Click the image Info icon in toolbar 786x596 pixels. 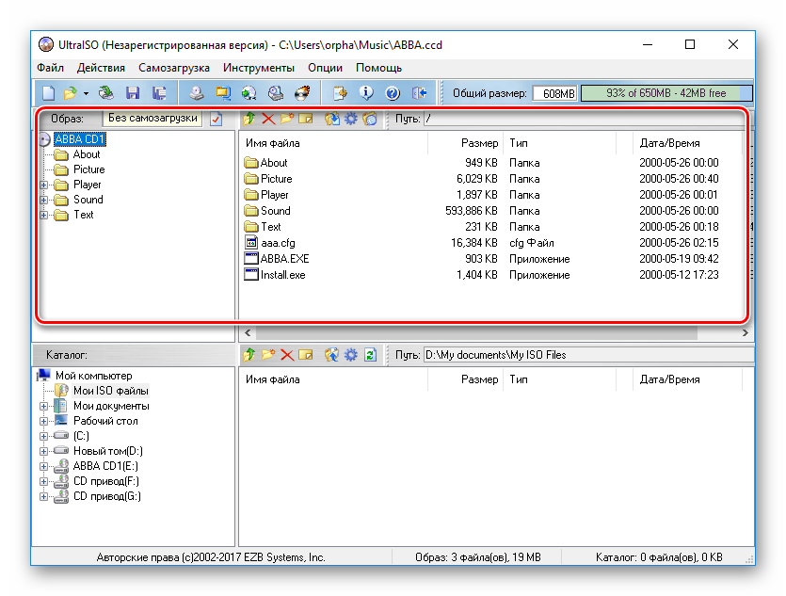pyautogui.click(x=367, y=93)
